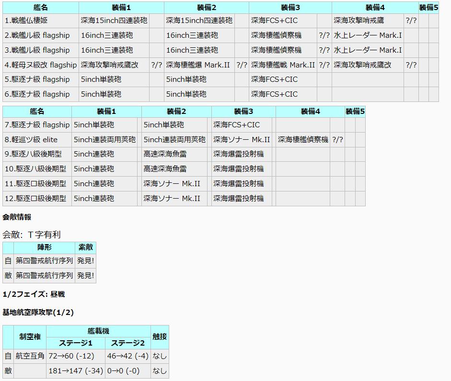The height and width of the screenshot is (381, 451).
Task: Click the 181→147 (-34) enemy value
Action: [x=76, y=371]
